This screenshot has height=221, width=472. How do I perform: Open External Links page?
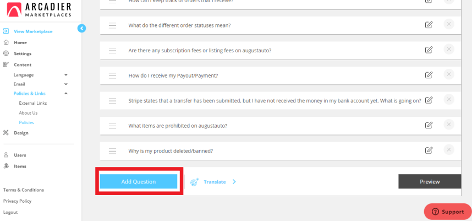33,103
